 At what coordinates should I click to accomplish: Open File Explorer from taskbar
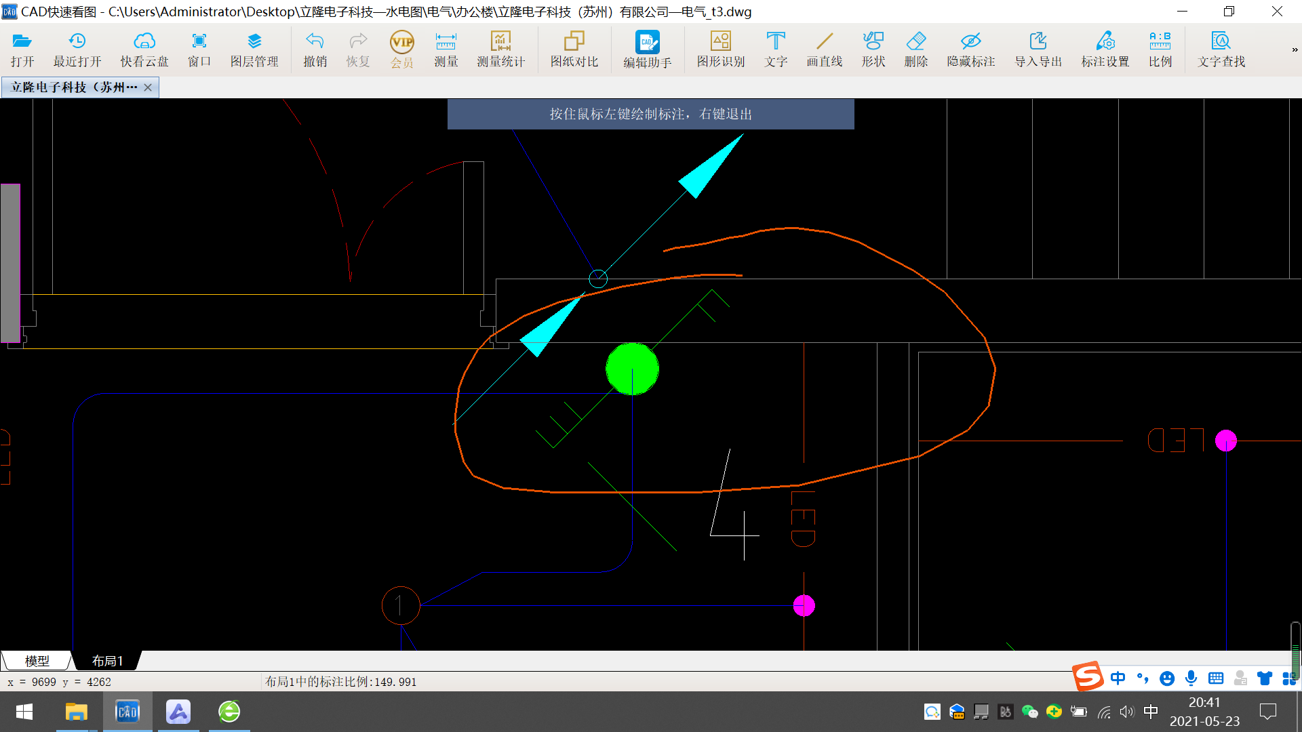point(76,712)
